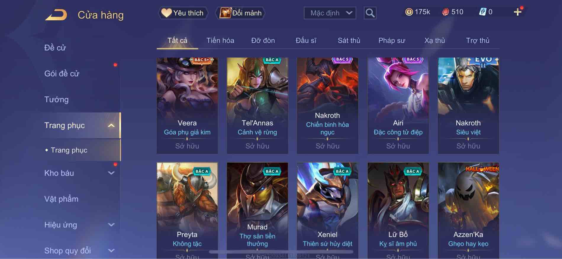The width and height of the screenshot is (562, 259).
Task: Click the horizontal scrollbar at bottom
Action: [281, 252]
